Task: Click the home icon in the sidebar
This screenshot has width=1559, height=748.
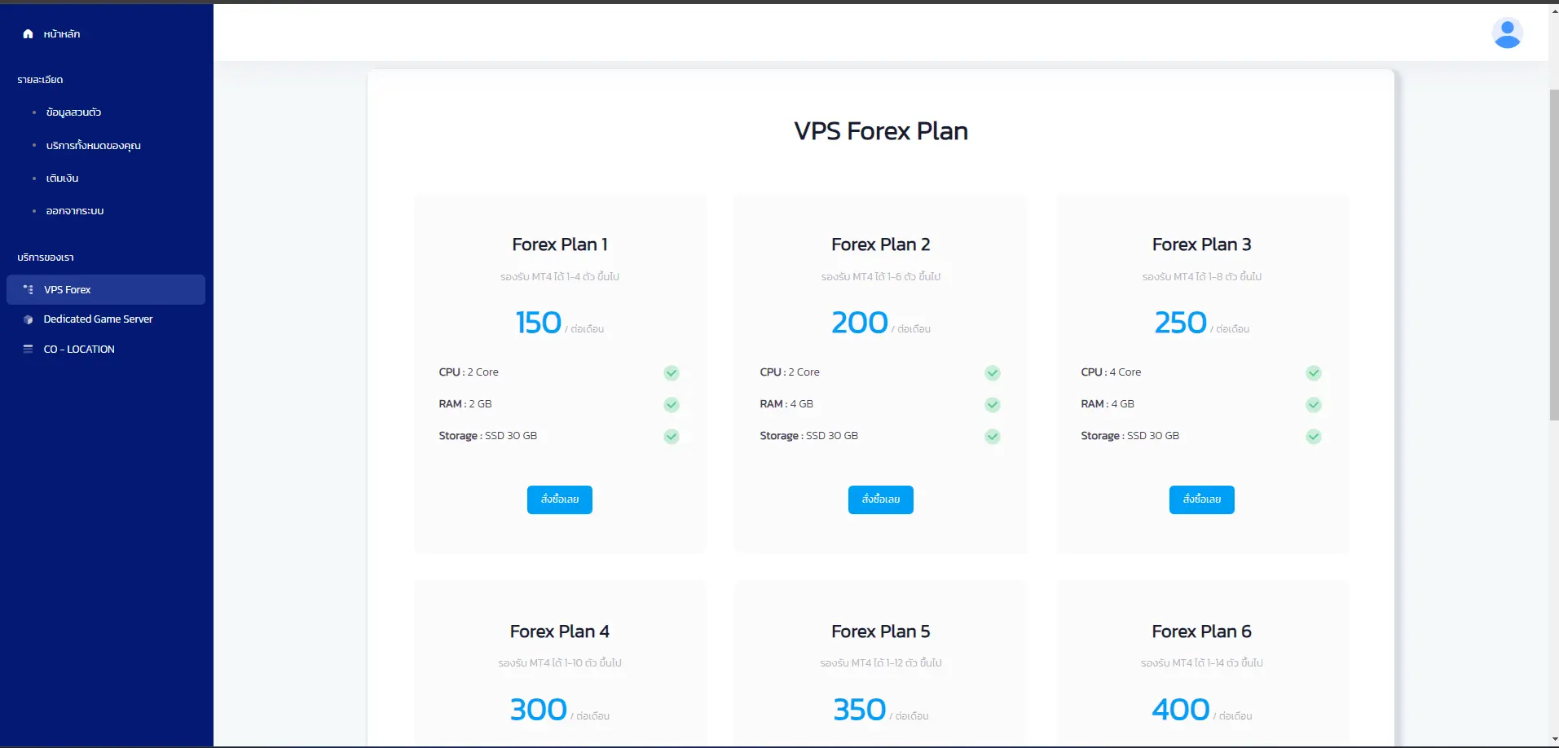Action: tap(28, 34)
